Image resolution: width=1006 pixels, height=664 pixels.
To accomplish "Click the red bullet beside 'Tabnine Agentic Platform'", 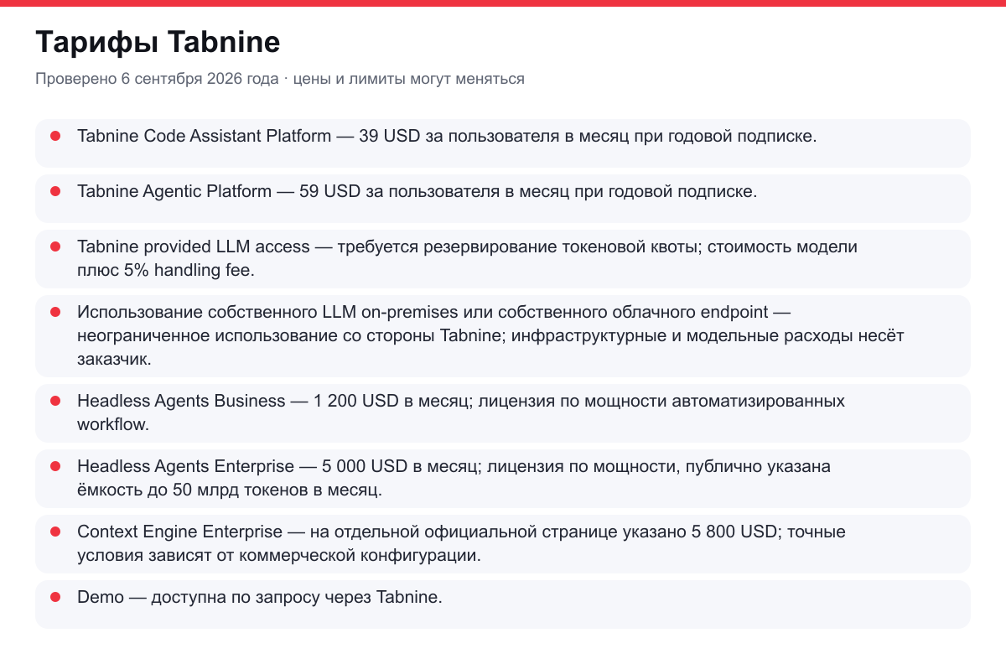I will click(55, 191).
